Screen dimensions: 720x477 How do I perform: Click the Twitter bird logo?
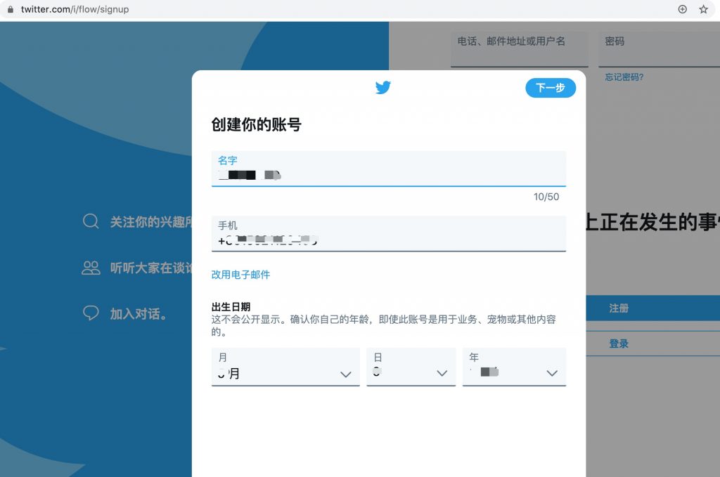(x=383, y=87)
